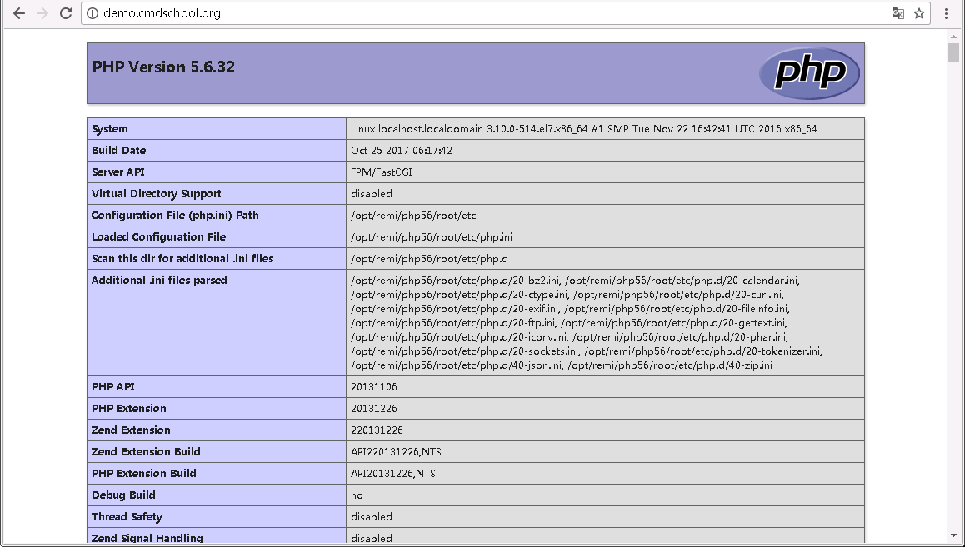Click the Server API row label
This screenshot has height=547, width=965.
[119, 172]
